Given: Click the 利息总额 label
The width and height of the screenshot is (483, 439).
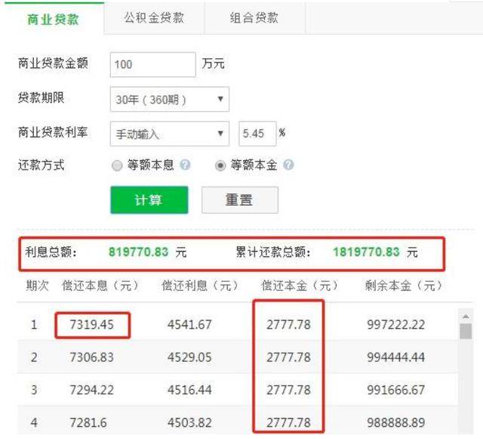Looking at the screenshot, I should pos(51,252).
